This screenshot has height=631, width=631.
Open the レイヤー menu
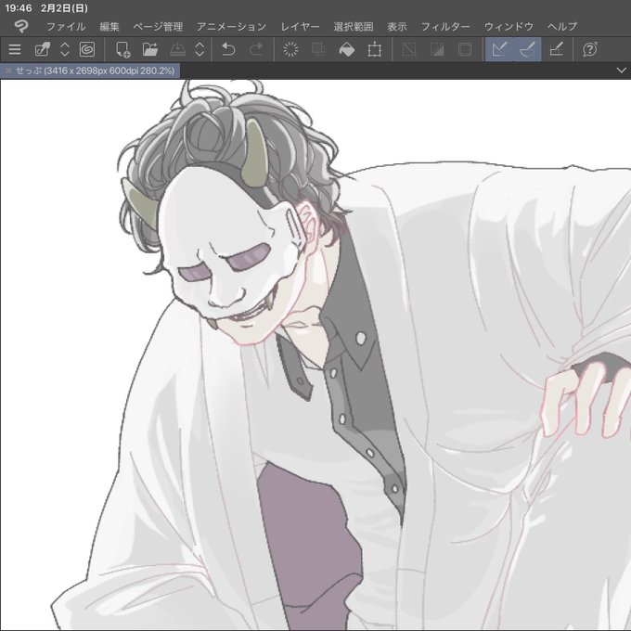[300, 27]
